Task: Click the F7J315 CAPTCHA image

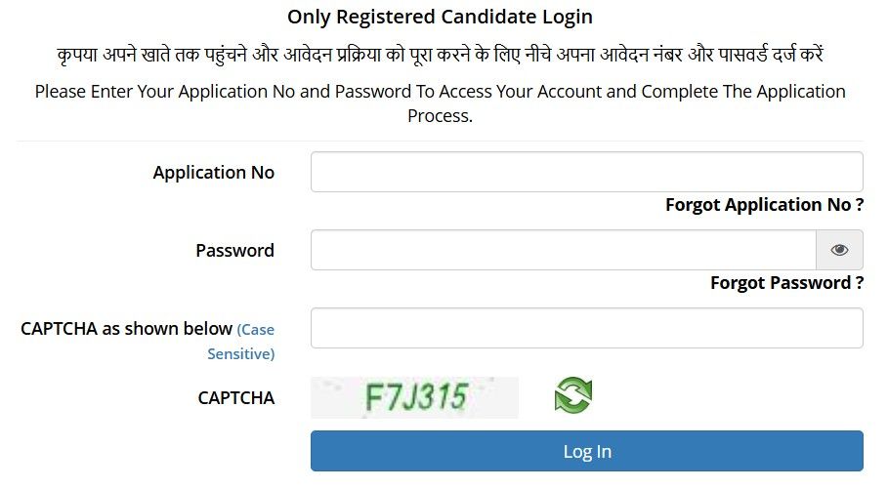Action: coord(414,397)
